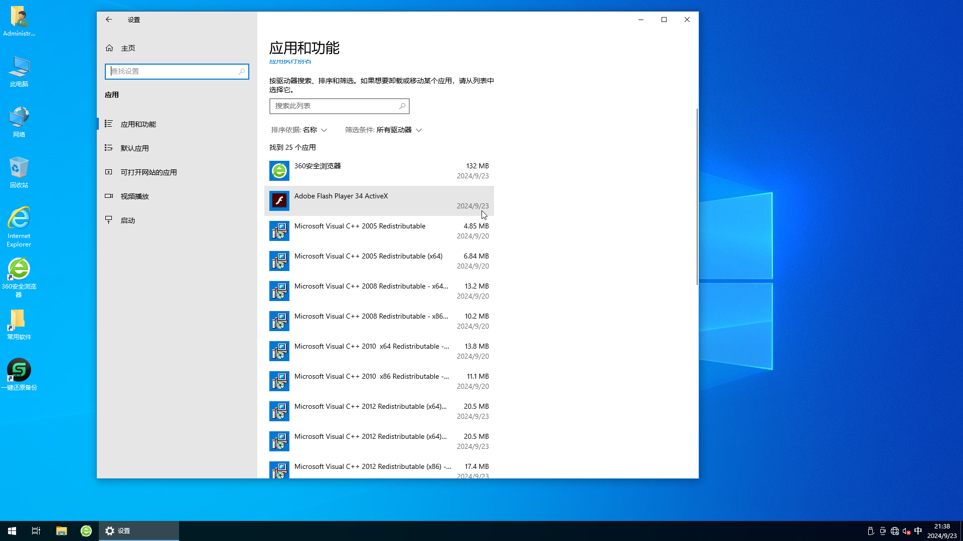Open 默认应用 settings page
Image resolution: width=963 pixels, height=541 pixels.
(177, 148)
